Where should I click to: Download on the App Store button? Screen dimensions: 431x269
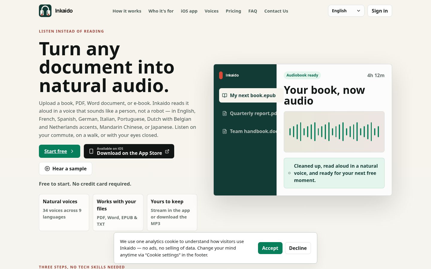pyautogui.click(x=129, y=151)
